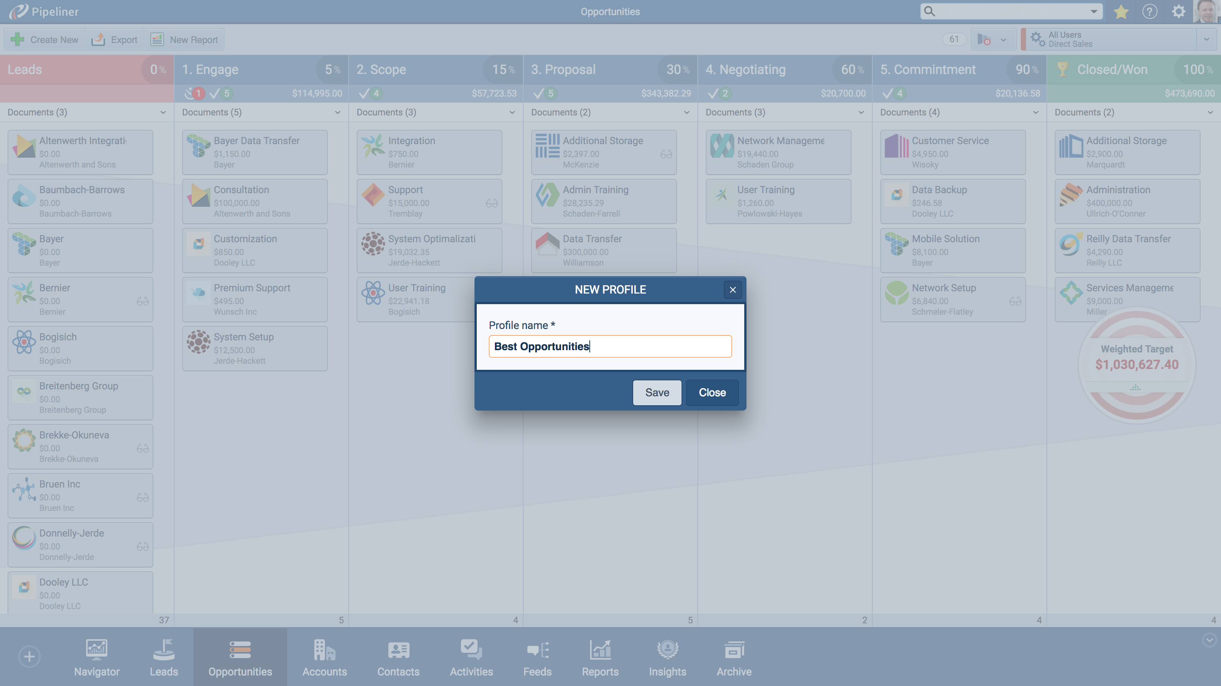
Task: Click the watch glasses icon on Support card
Action: click(491, 203)
